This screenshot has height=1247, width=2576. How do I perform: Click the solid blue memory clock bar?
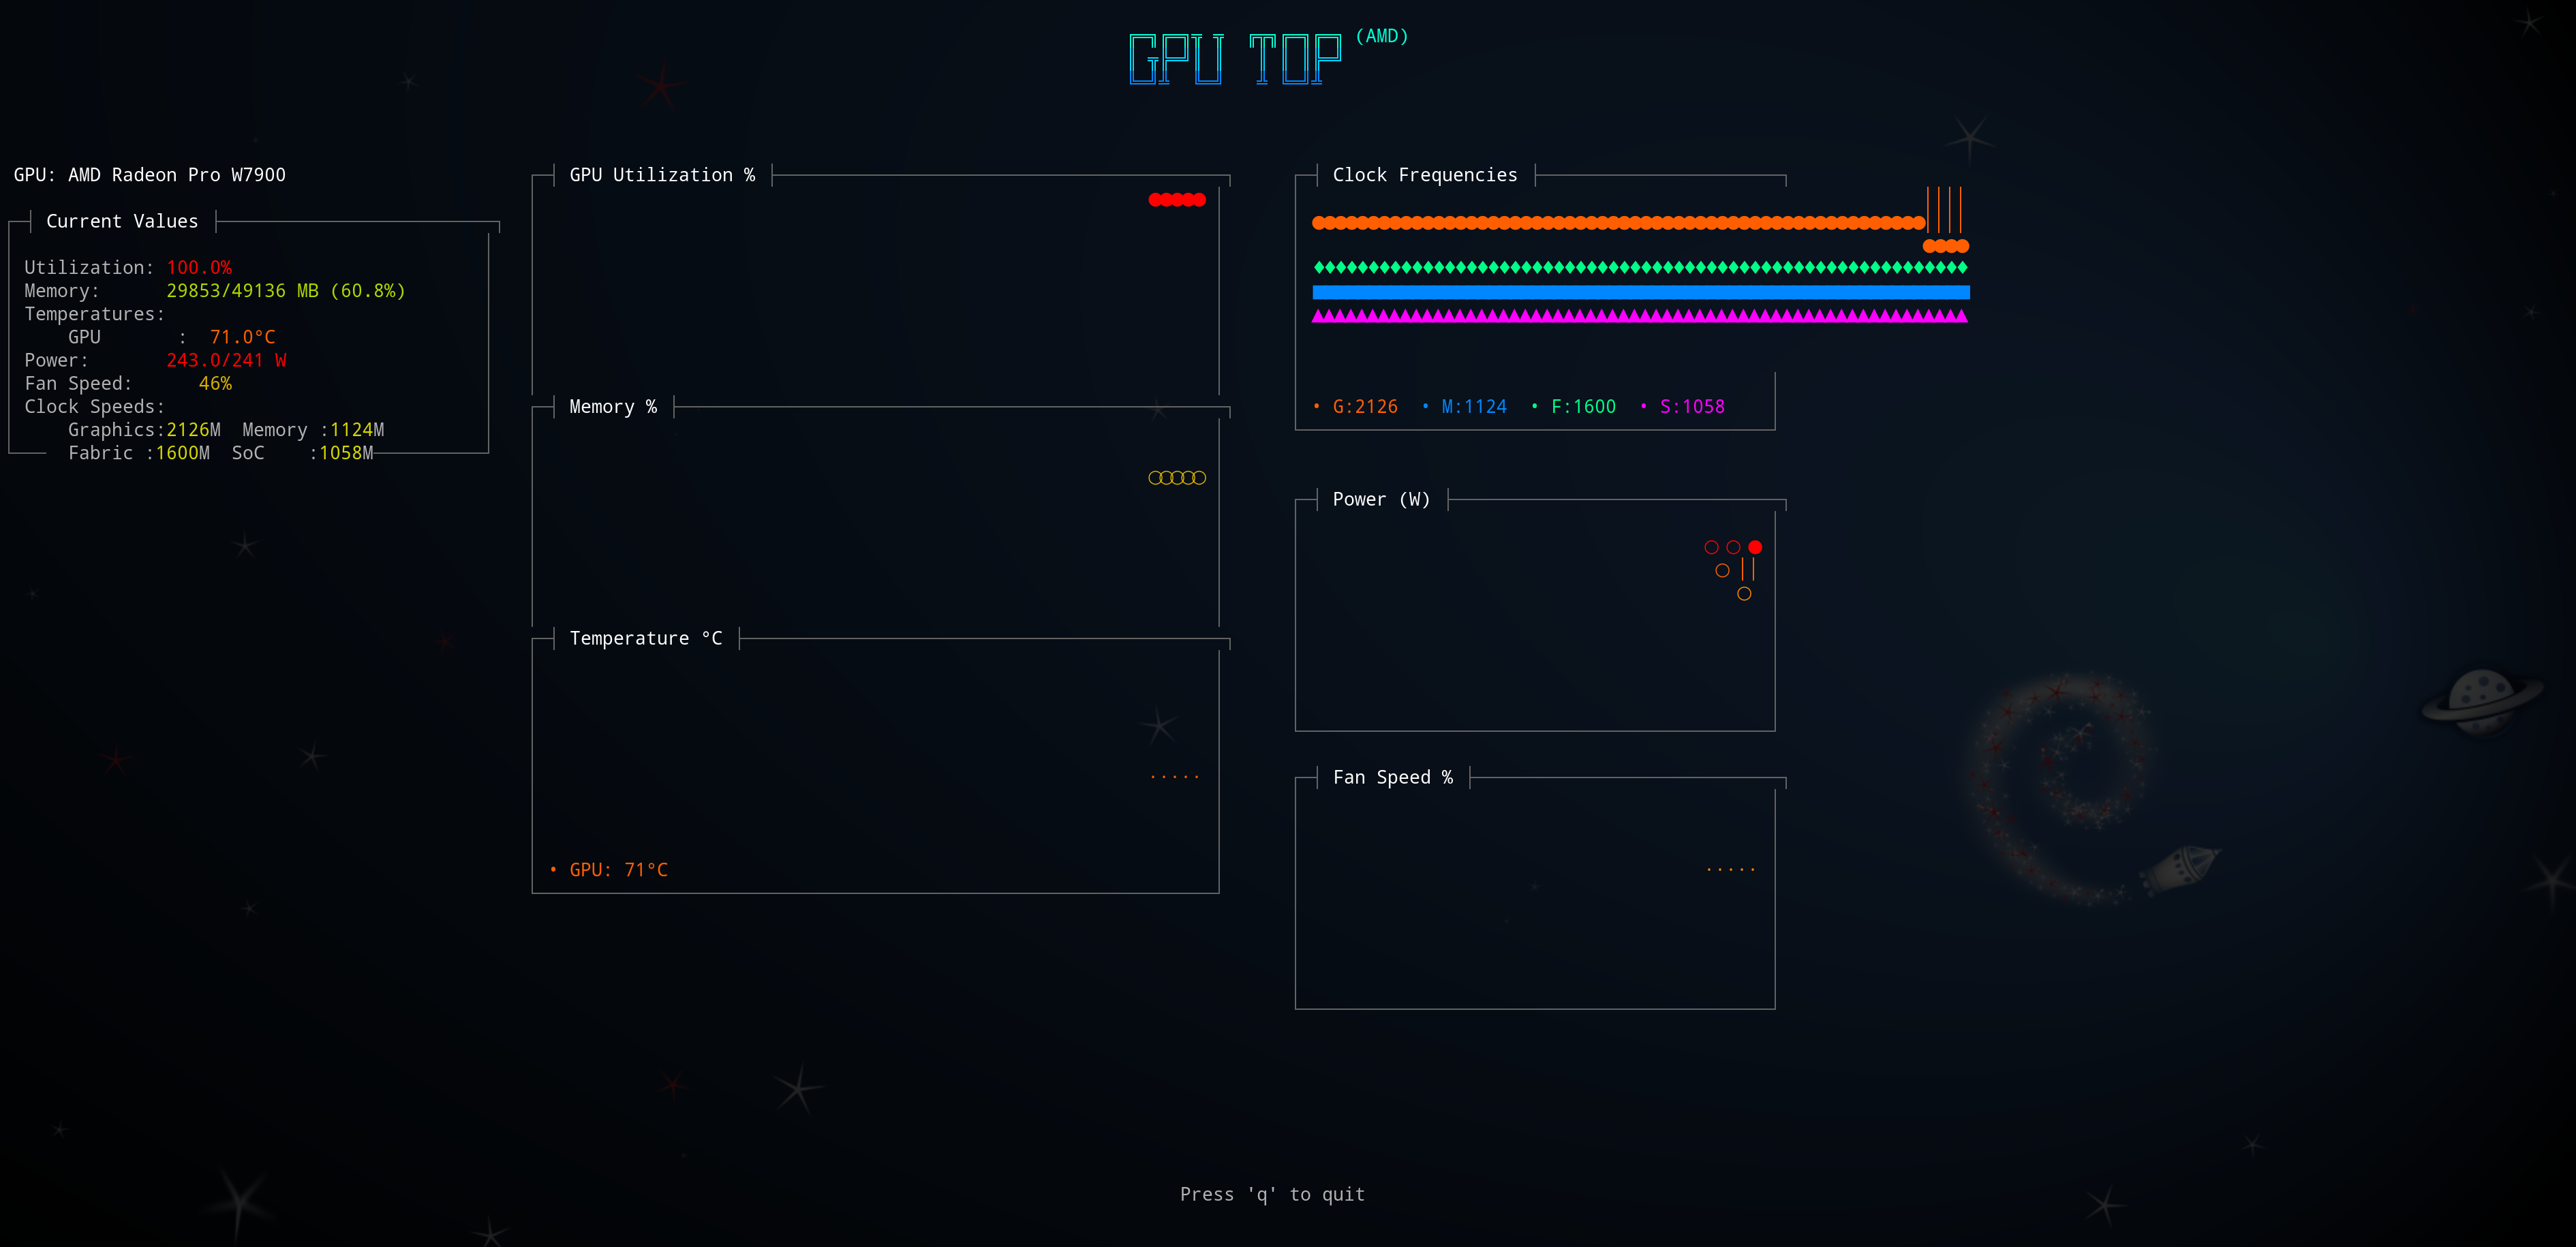pyautogui.click(x=1641, y=292)
